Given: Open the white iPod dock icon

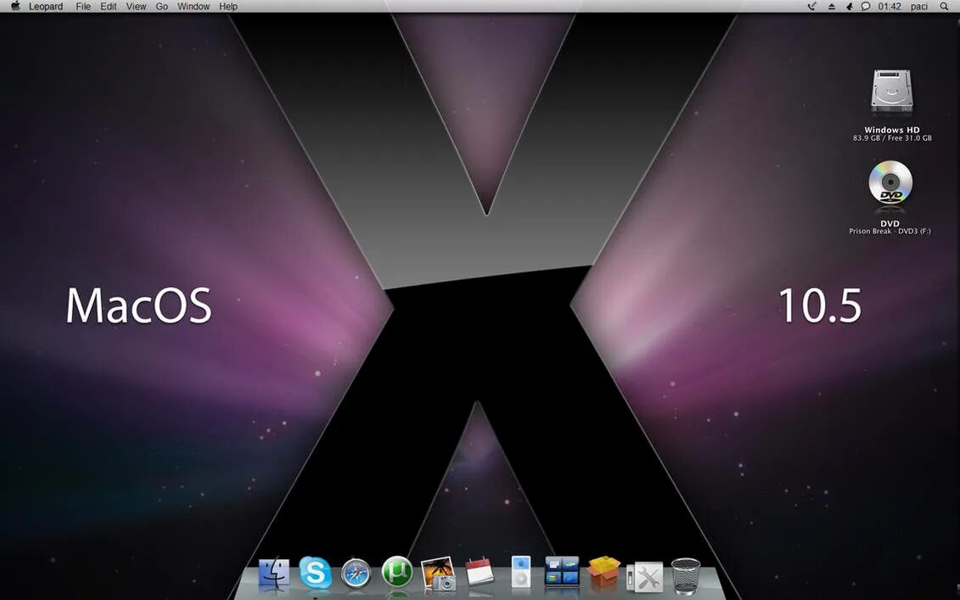Looking at the screenshot, I should pyautogui.click(x=521, y=572).
